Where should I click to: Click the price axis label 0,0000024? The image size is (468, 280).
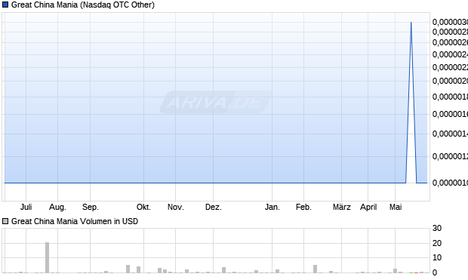450,54
